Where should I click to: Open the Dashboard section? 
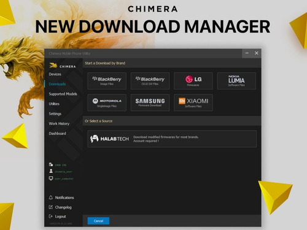coord(57,134)
